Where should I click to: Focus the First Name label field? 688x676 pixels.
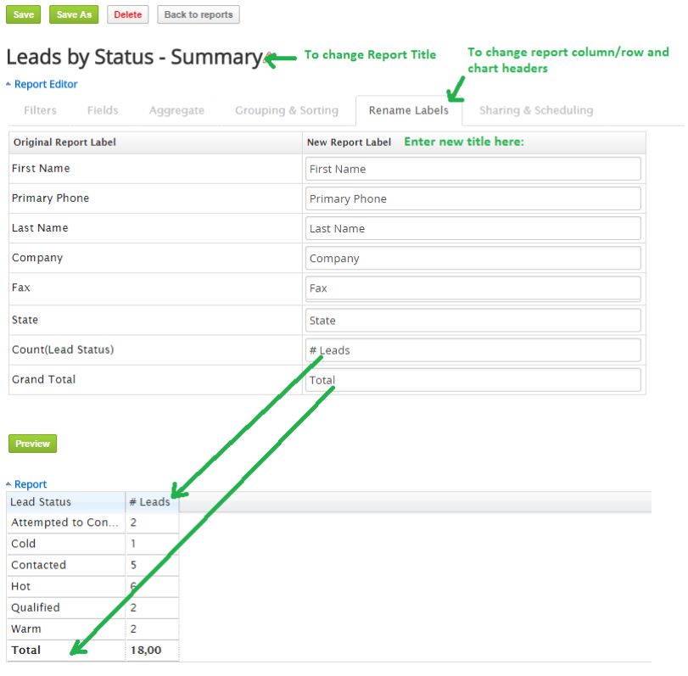point(473,169)
